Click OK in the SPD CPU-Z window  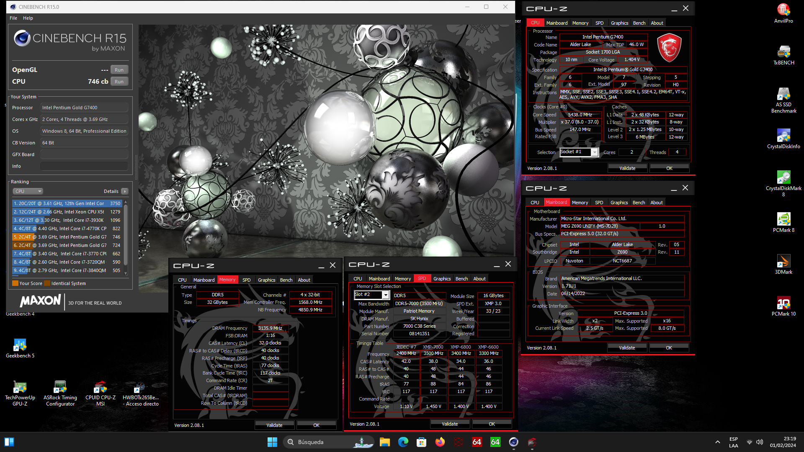coord(492,424)
